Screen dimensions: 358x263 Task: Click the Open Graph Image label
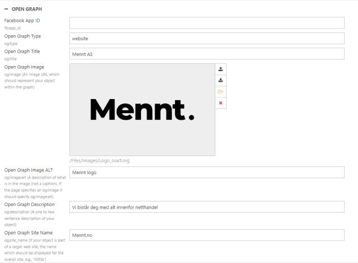(x=24, y=67)
